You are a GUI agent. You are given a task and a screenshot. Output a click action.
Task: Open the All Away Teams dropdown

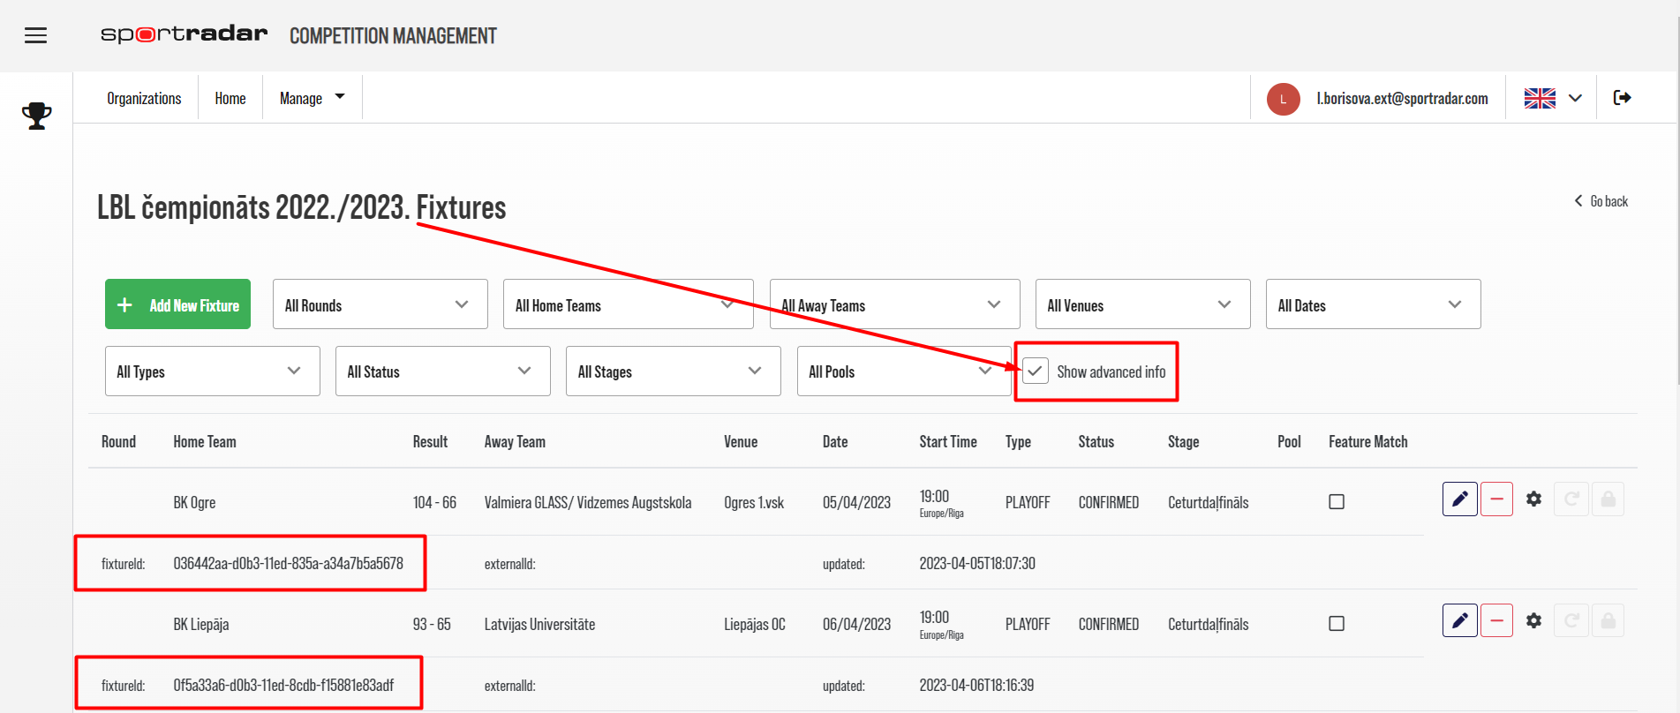pyautogui.click(x=894, y=304)
